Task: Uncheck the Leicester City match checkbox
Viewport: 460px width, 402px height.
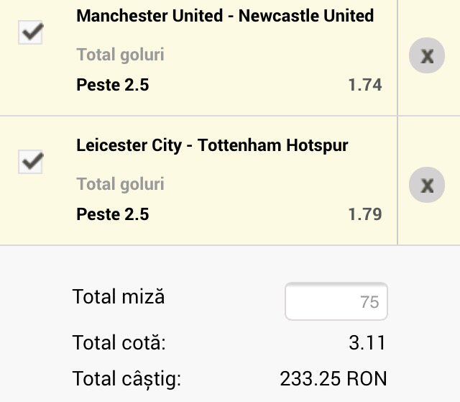Action: point(30,162)
